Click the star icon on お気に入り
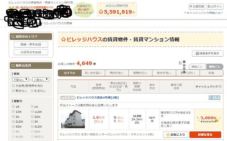This screenshot has width=227, height=141. pyautogui.click(x=168, y=135)
